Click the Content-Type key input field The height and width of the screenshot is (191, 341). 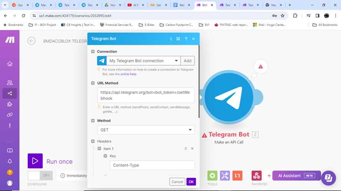click(152, 165)
